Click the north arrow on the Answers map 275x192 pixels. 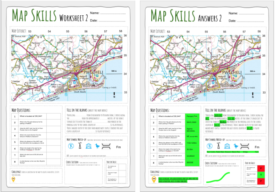coord(253,95)
